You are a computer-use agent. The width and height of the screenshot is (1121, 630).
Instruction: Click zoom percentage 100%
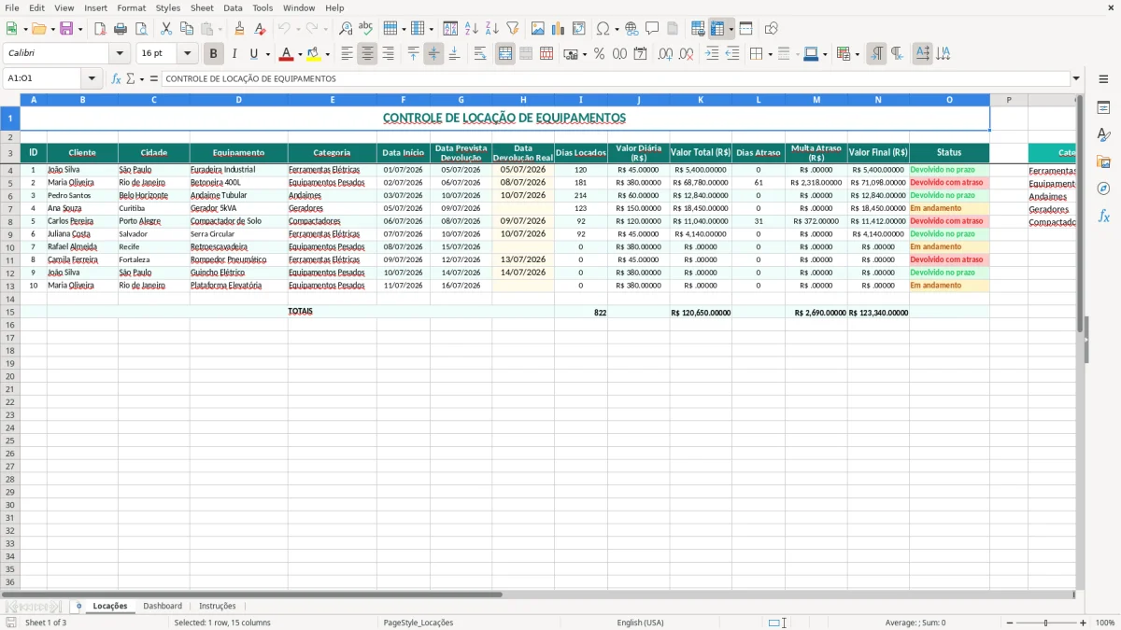point(1105,623)
